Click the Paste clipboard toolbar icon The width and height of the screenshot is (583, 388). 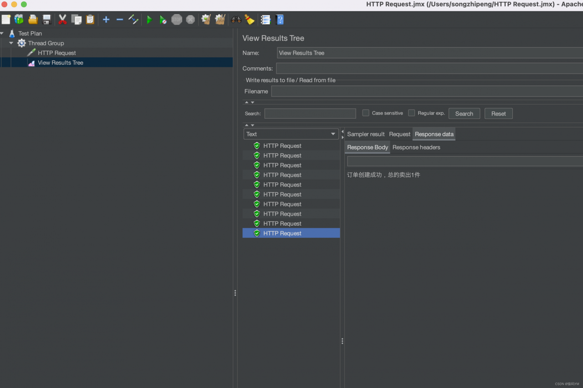(90, 20)
